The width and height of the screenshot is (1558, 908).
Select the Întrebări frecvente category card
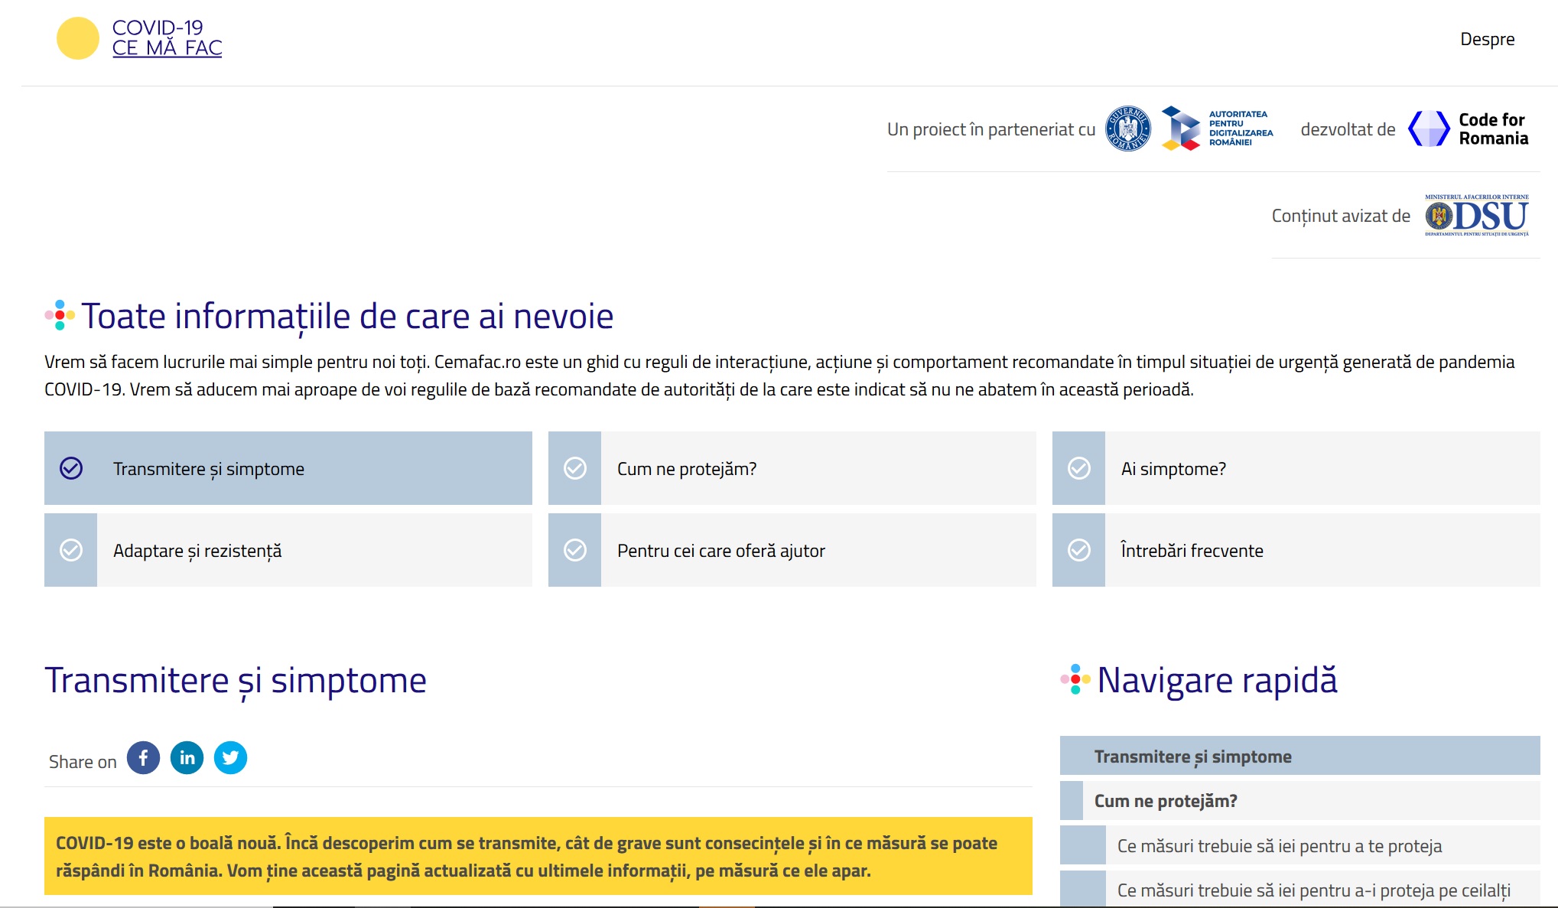tap(1296, 550)
